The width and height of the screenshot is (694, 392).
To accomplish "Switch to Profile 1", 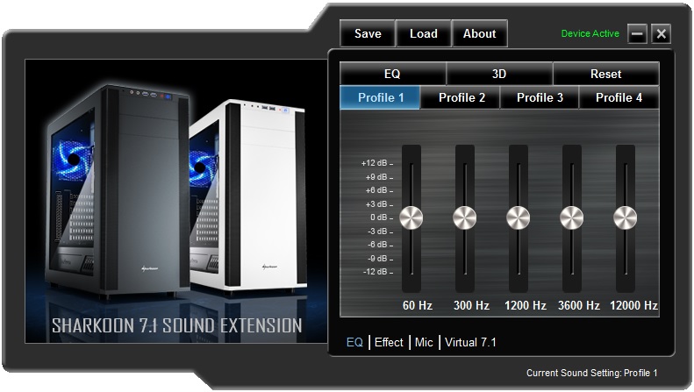I will click(380, 97).
